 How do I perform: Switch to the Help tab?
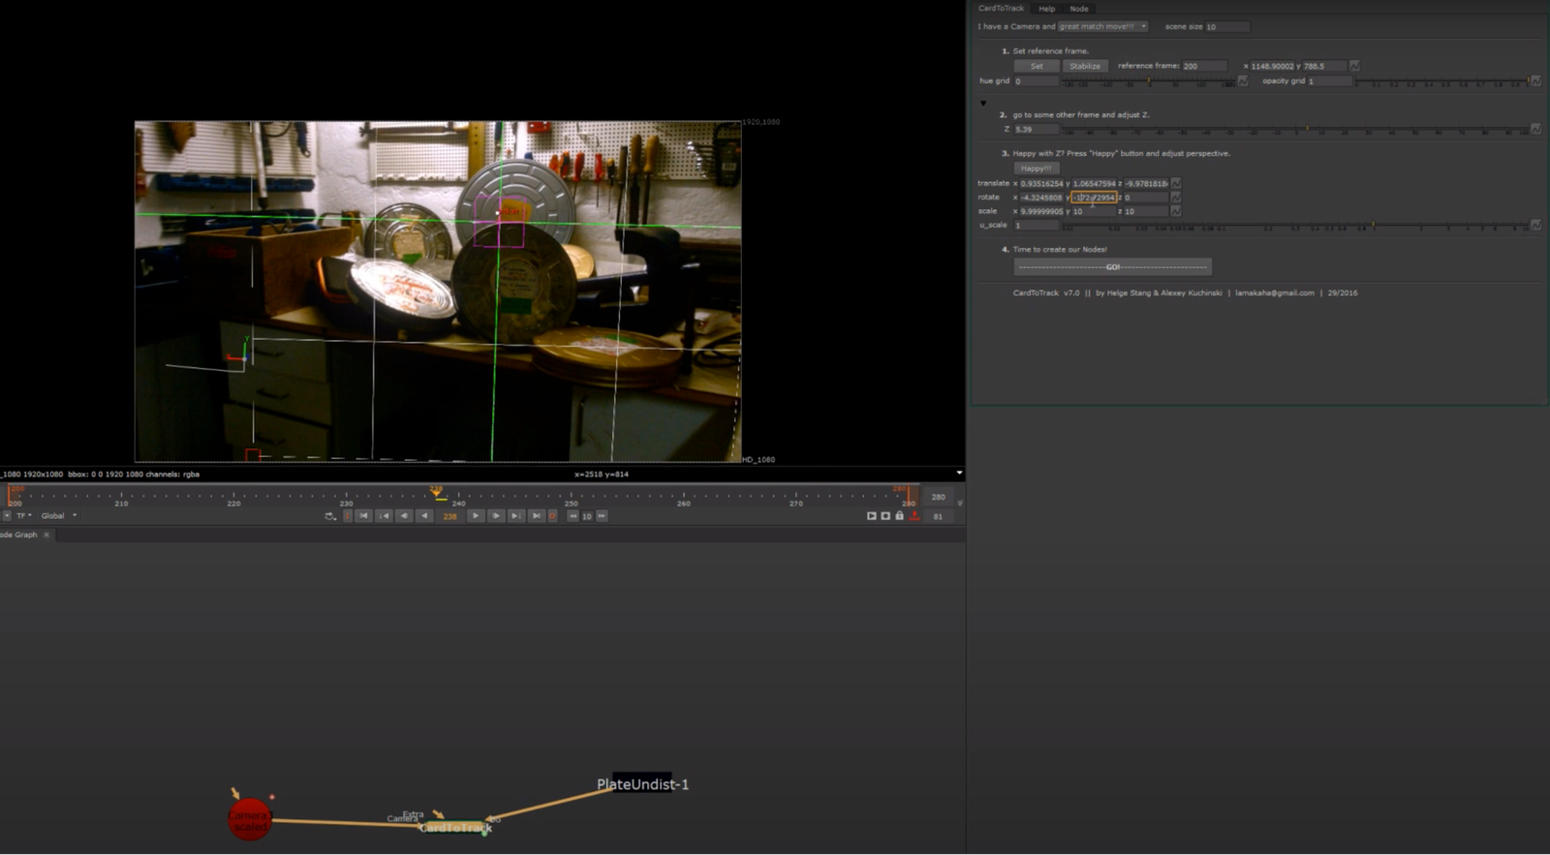(1046, 9)
